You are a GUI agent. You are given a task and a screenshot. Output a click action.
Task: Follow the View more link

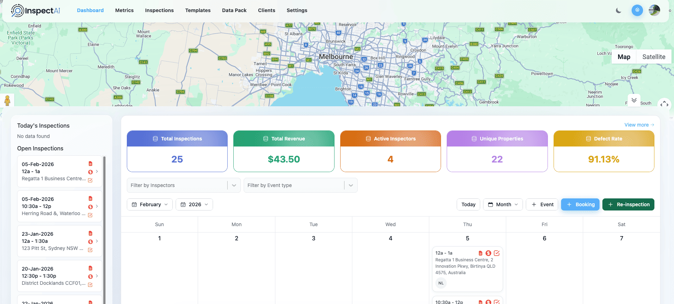click(639, 125)
